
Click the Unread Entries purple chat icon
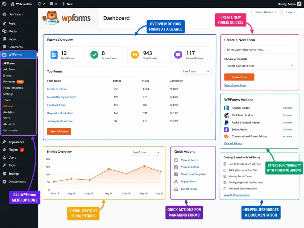[178, 55]
